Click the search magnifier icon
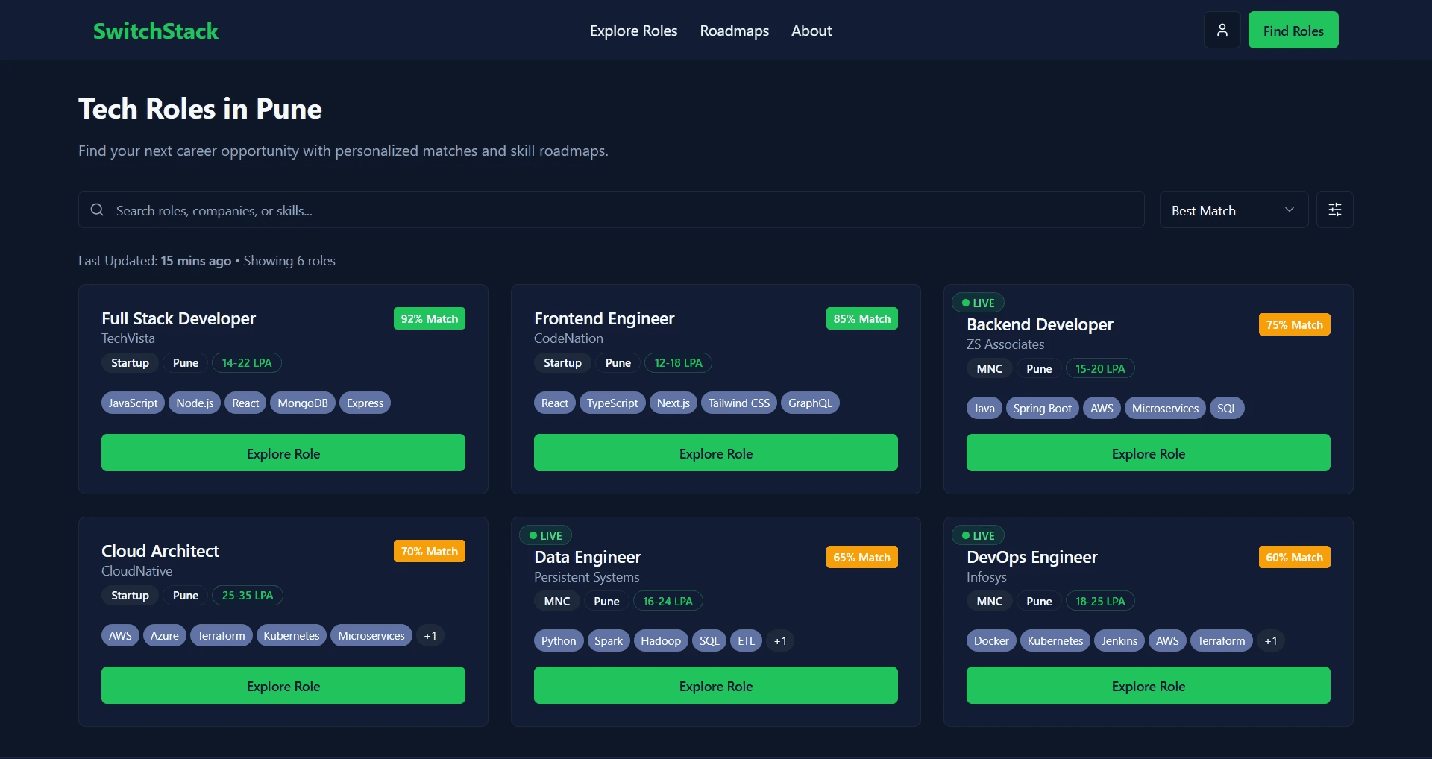This screenshot has width=1432, height=759. pos(97,210)
